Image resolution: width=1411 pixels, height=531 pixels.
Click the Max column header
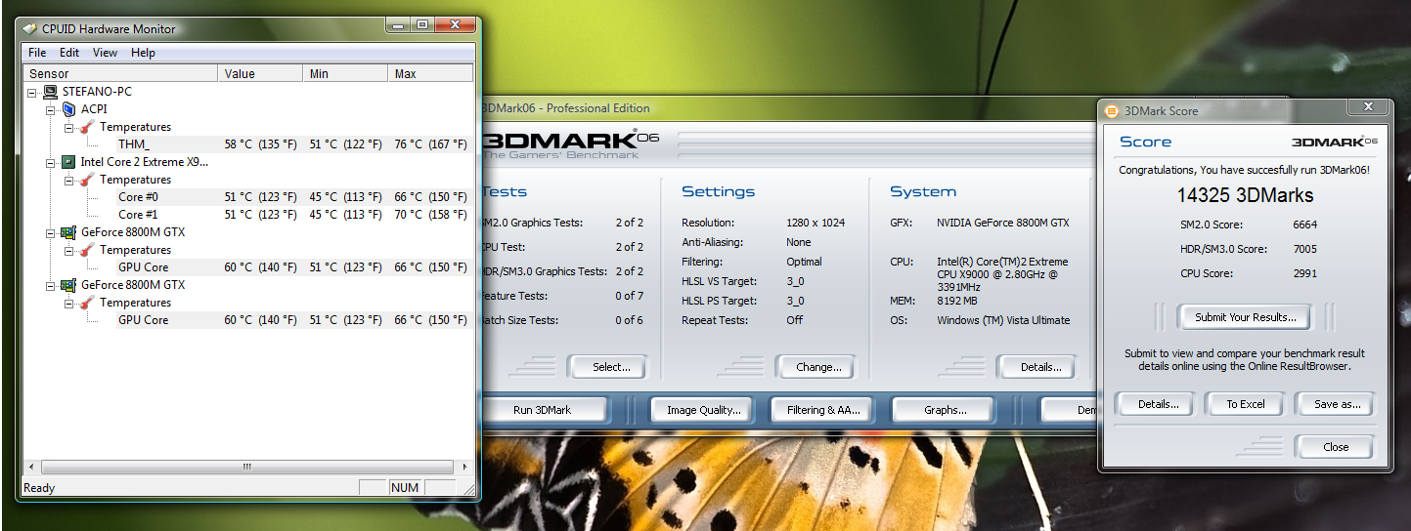pyautogui.click(x=430, y=73)
